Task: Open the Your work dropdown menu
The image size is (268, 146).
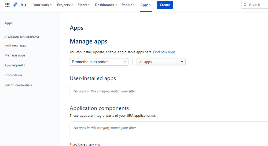Action: (x=43, y=5)
